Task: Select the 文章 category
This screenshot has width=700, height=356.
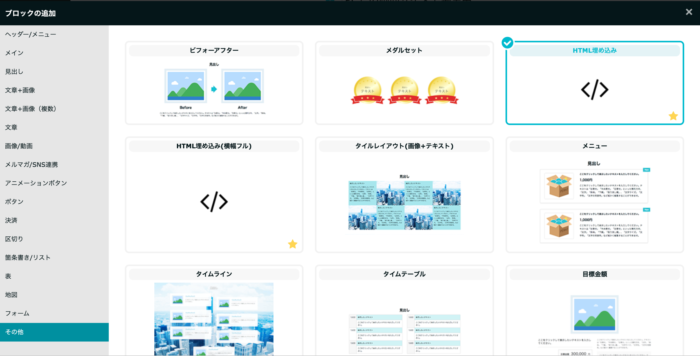Action: (54, 127)
